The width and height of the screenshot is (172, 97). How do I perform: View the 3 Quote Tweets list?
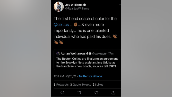pyautogui.click(x=81, y=85)
